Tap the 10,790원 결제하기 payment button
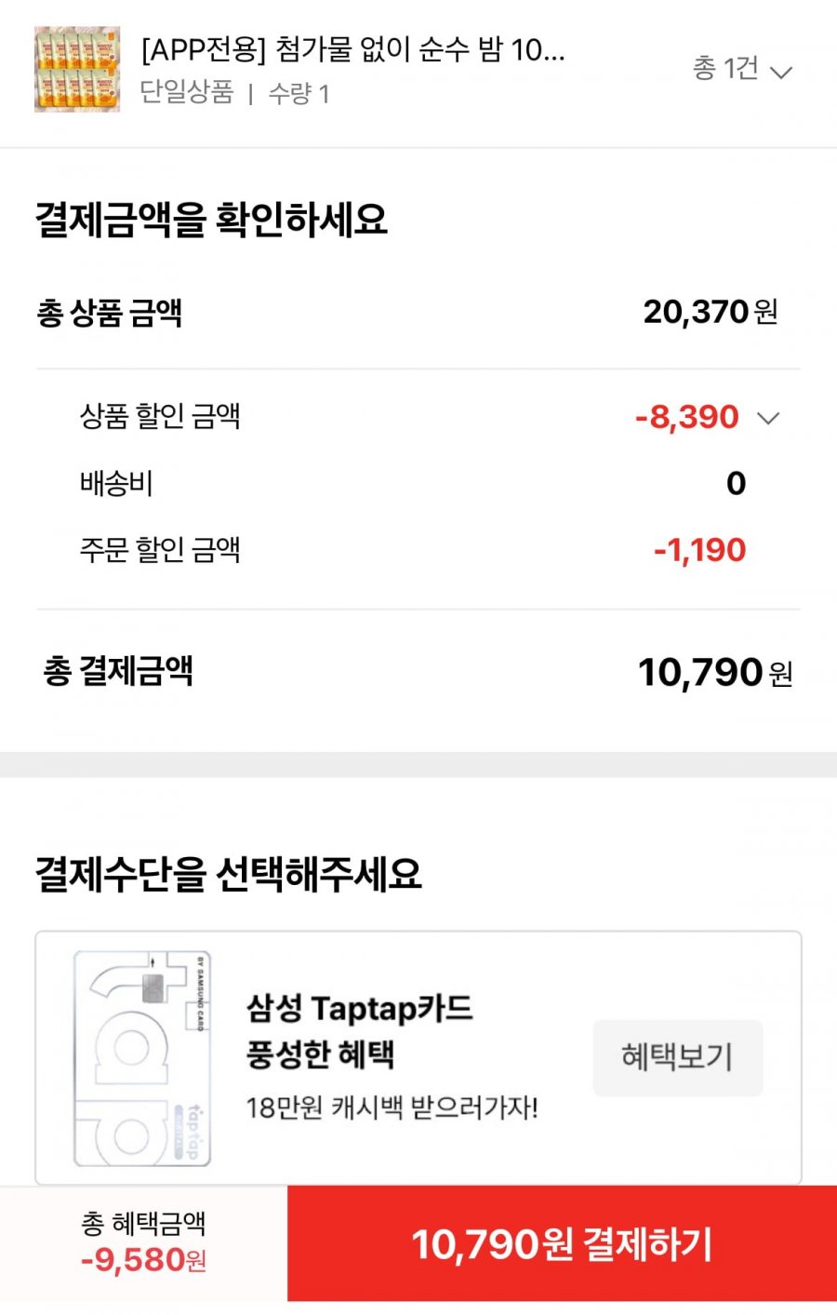This screenshot has width=837, height=1315. click(x=562, y=1243)
